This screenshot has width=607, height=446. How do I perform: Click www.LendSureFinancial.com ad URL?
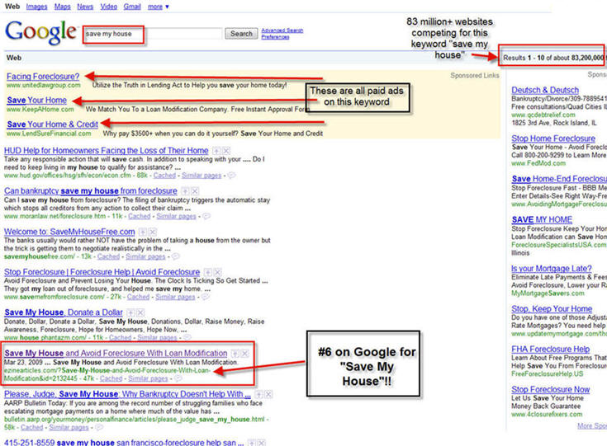pyautogui.click(x=49, y=134)
